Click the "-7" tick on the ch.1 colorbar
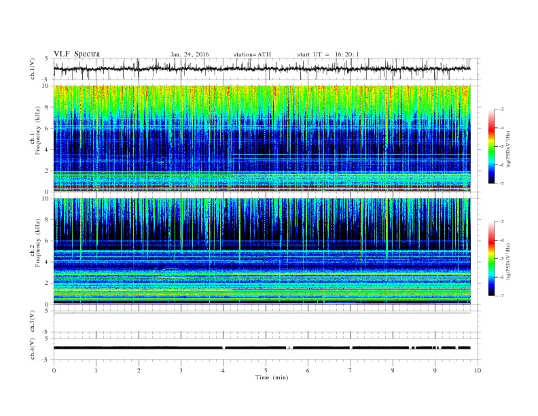Image resolution: width=538 pixels, height=416 pixels. coord(501,184)
